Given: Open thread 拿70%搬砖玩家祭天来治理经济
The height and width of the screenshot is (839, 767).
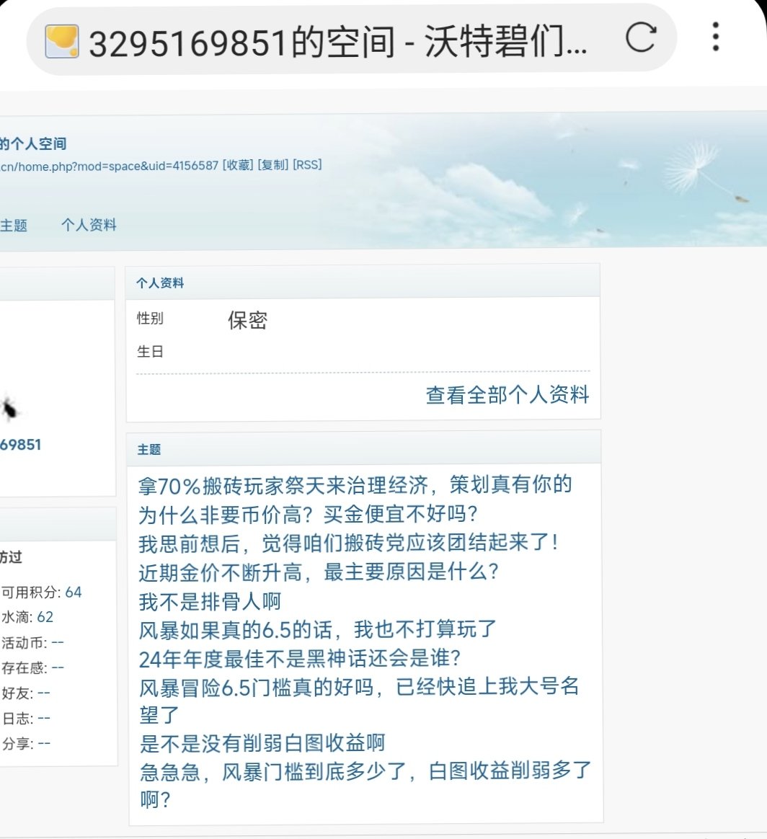Looking at the screenshot, I should (355, 485).
